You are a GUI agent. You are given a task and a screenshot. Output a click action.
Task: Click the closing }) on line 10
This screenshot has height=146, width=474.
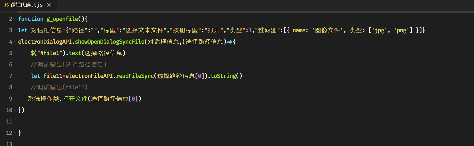pyautogui.click(x=21, y=110)
